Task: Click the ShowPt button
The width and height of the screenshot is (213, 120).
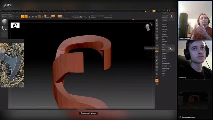Action: (171, 46)
